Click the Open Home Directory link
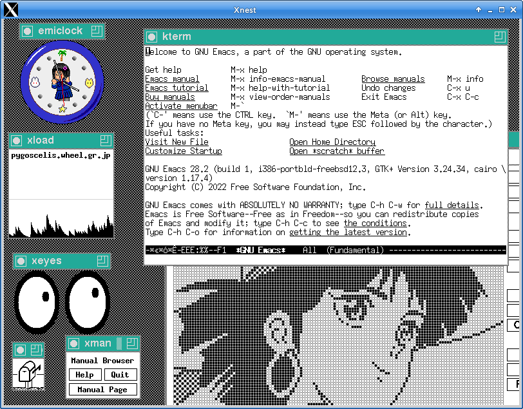The width and height of the screenshot is (523, 409). pos(332,142)
